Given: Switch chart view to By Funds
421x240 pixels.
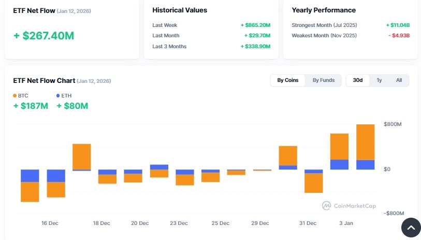Looking at the screenshot, I should (323, 80).
